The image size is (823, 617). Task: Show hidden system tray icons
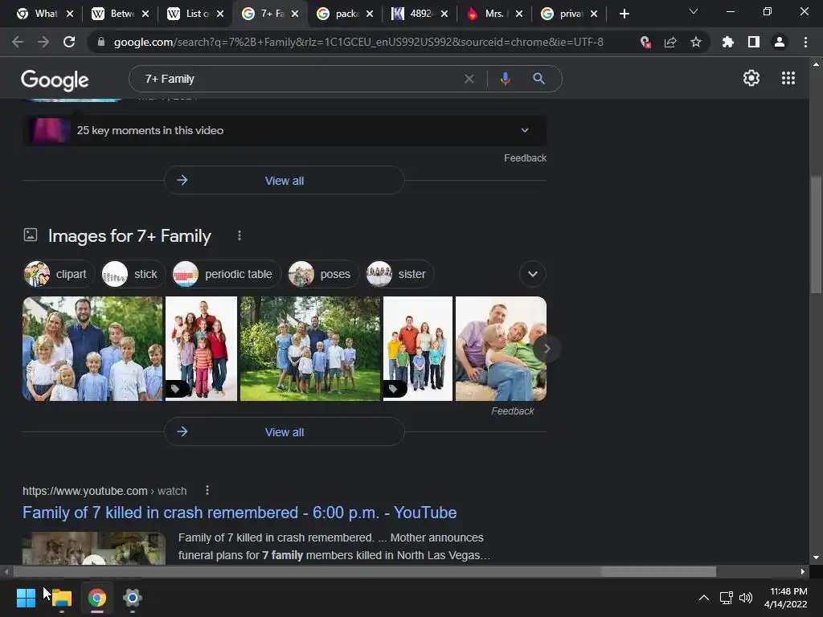pos(704,598)
